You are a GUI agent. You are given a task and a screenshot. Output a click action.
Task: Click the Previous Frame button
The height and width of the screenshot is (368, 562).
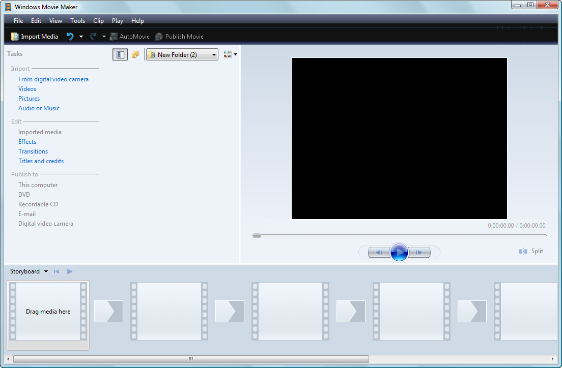[378, 252]
